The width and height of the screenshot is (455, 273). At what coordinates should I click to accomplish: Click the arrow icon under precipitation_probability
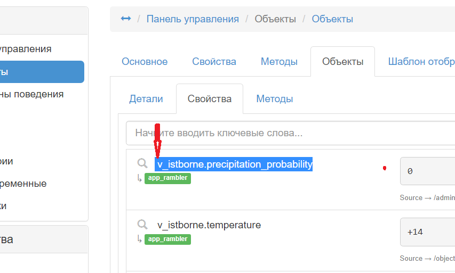[139, 178]
